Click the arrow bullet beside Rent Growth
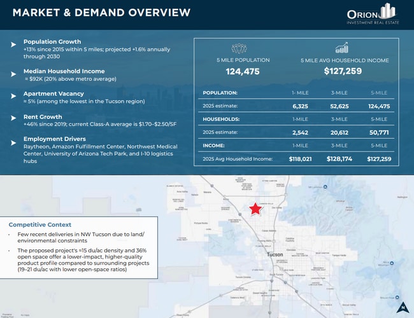Screen dimensions: 414x318 (13, 118)
